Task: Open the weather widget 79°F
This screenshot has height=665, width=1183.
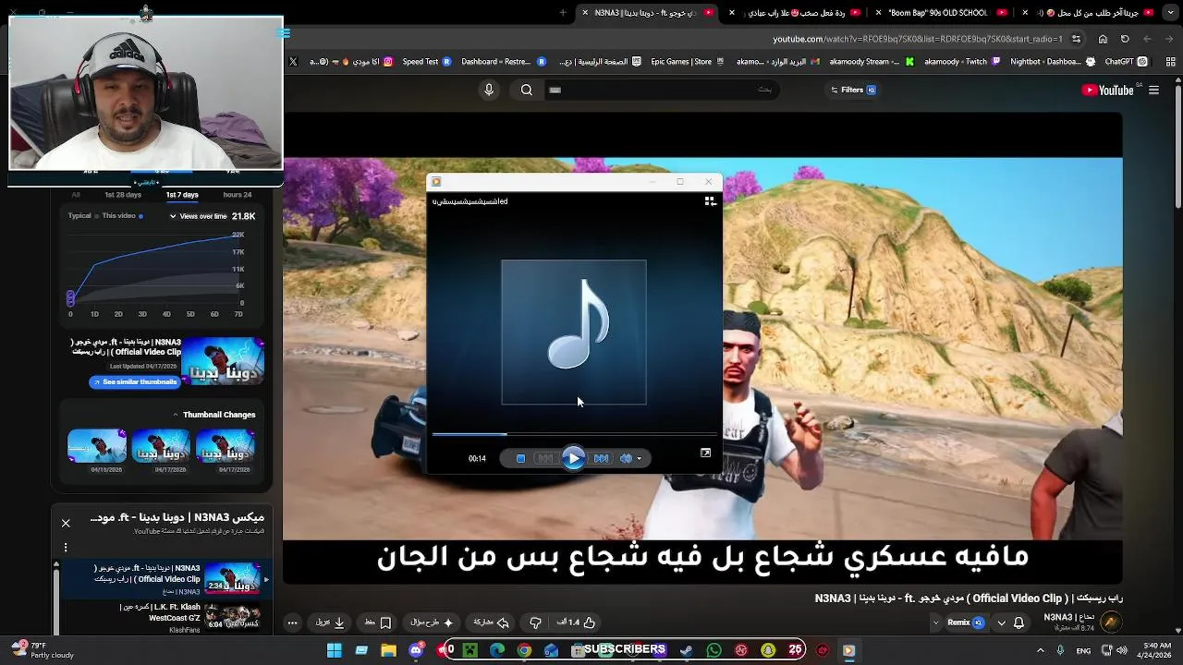Action: [41, 650]
